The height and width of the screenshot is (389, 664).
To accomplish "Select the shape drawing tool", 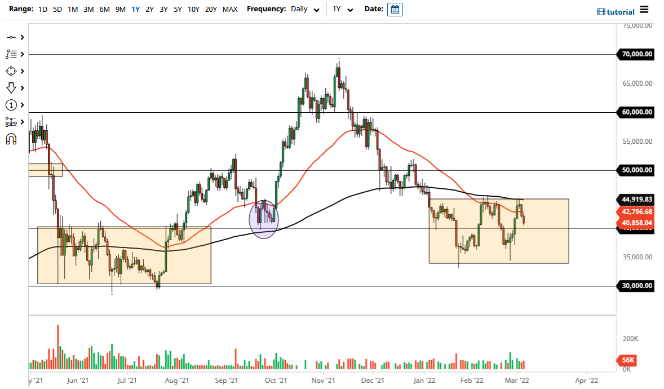I will 10,71.
